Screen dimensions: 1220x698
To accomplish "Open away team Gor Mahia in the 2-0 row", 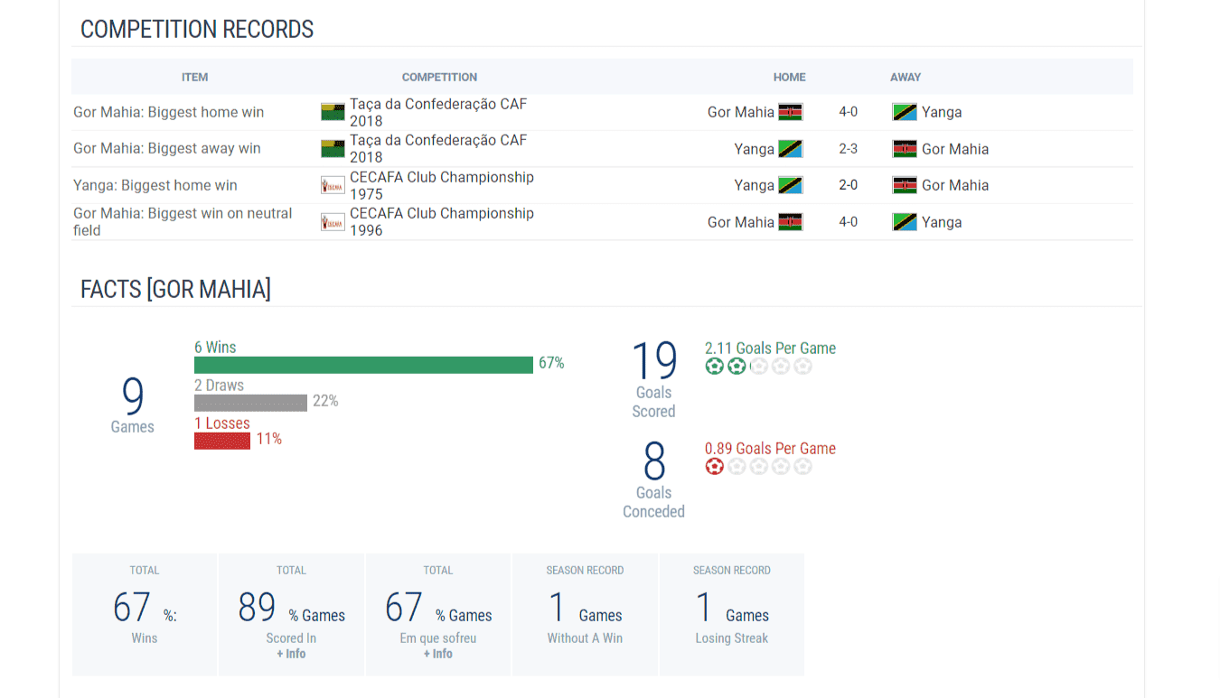I will 955,185.
